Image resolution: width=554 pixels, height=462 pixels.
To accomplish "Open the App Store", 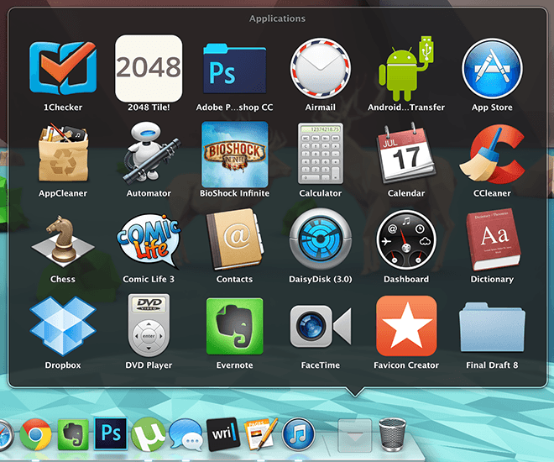I will [x=493, y=67].
